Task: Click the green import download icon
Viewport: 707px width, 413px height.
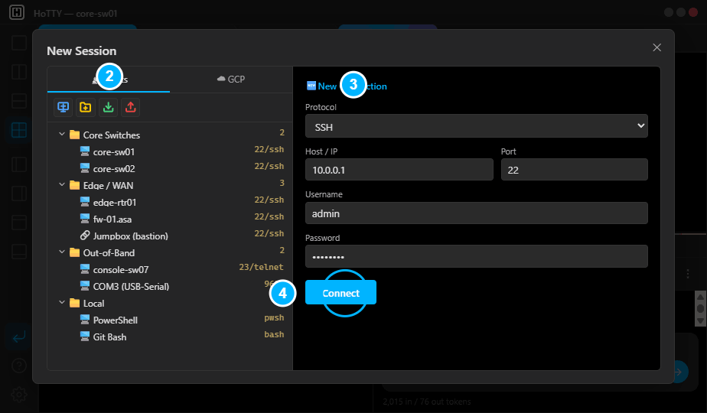Action: point(108,107)
